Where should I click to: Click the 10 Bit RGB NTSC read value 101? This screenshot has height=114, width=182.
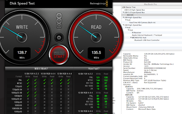click(106, 99)
